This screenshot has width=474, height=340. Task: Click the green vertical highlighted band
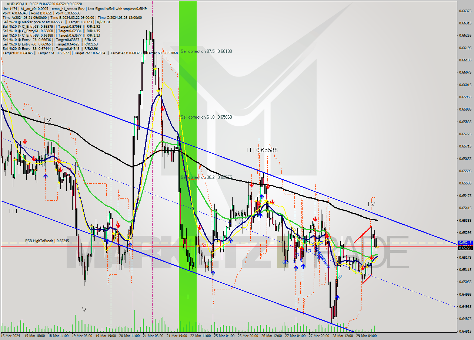[x=188, y=166]
